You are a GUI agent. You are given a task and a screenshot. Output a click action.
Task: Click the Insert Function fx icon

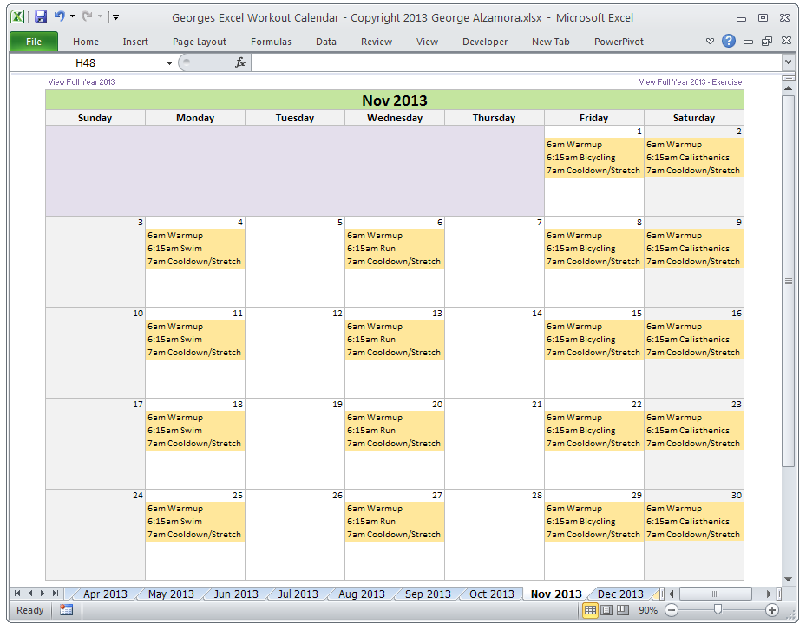click(240, 62)
